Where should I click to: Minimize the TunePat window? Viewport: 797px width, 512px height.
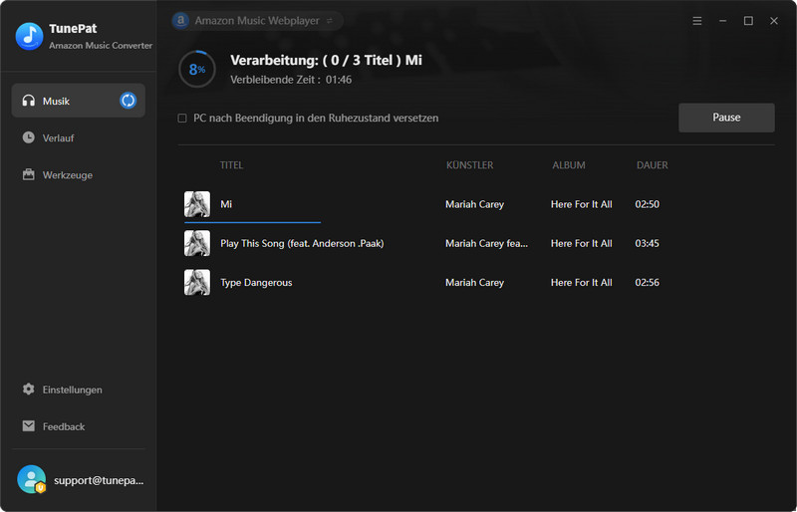(x=723, y=21)
